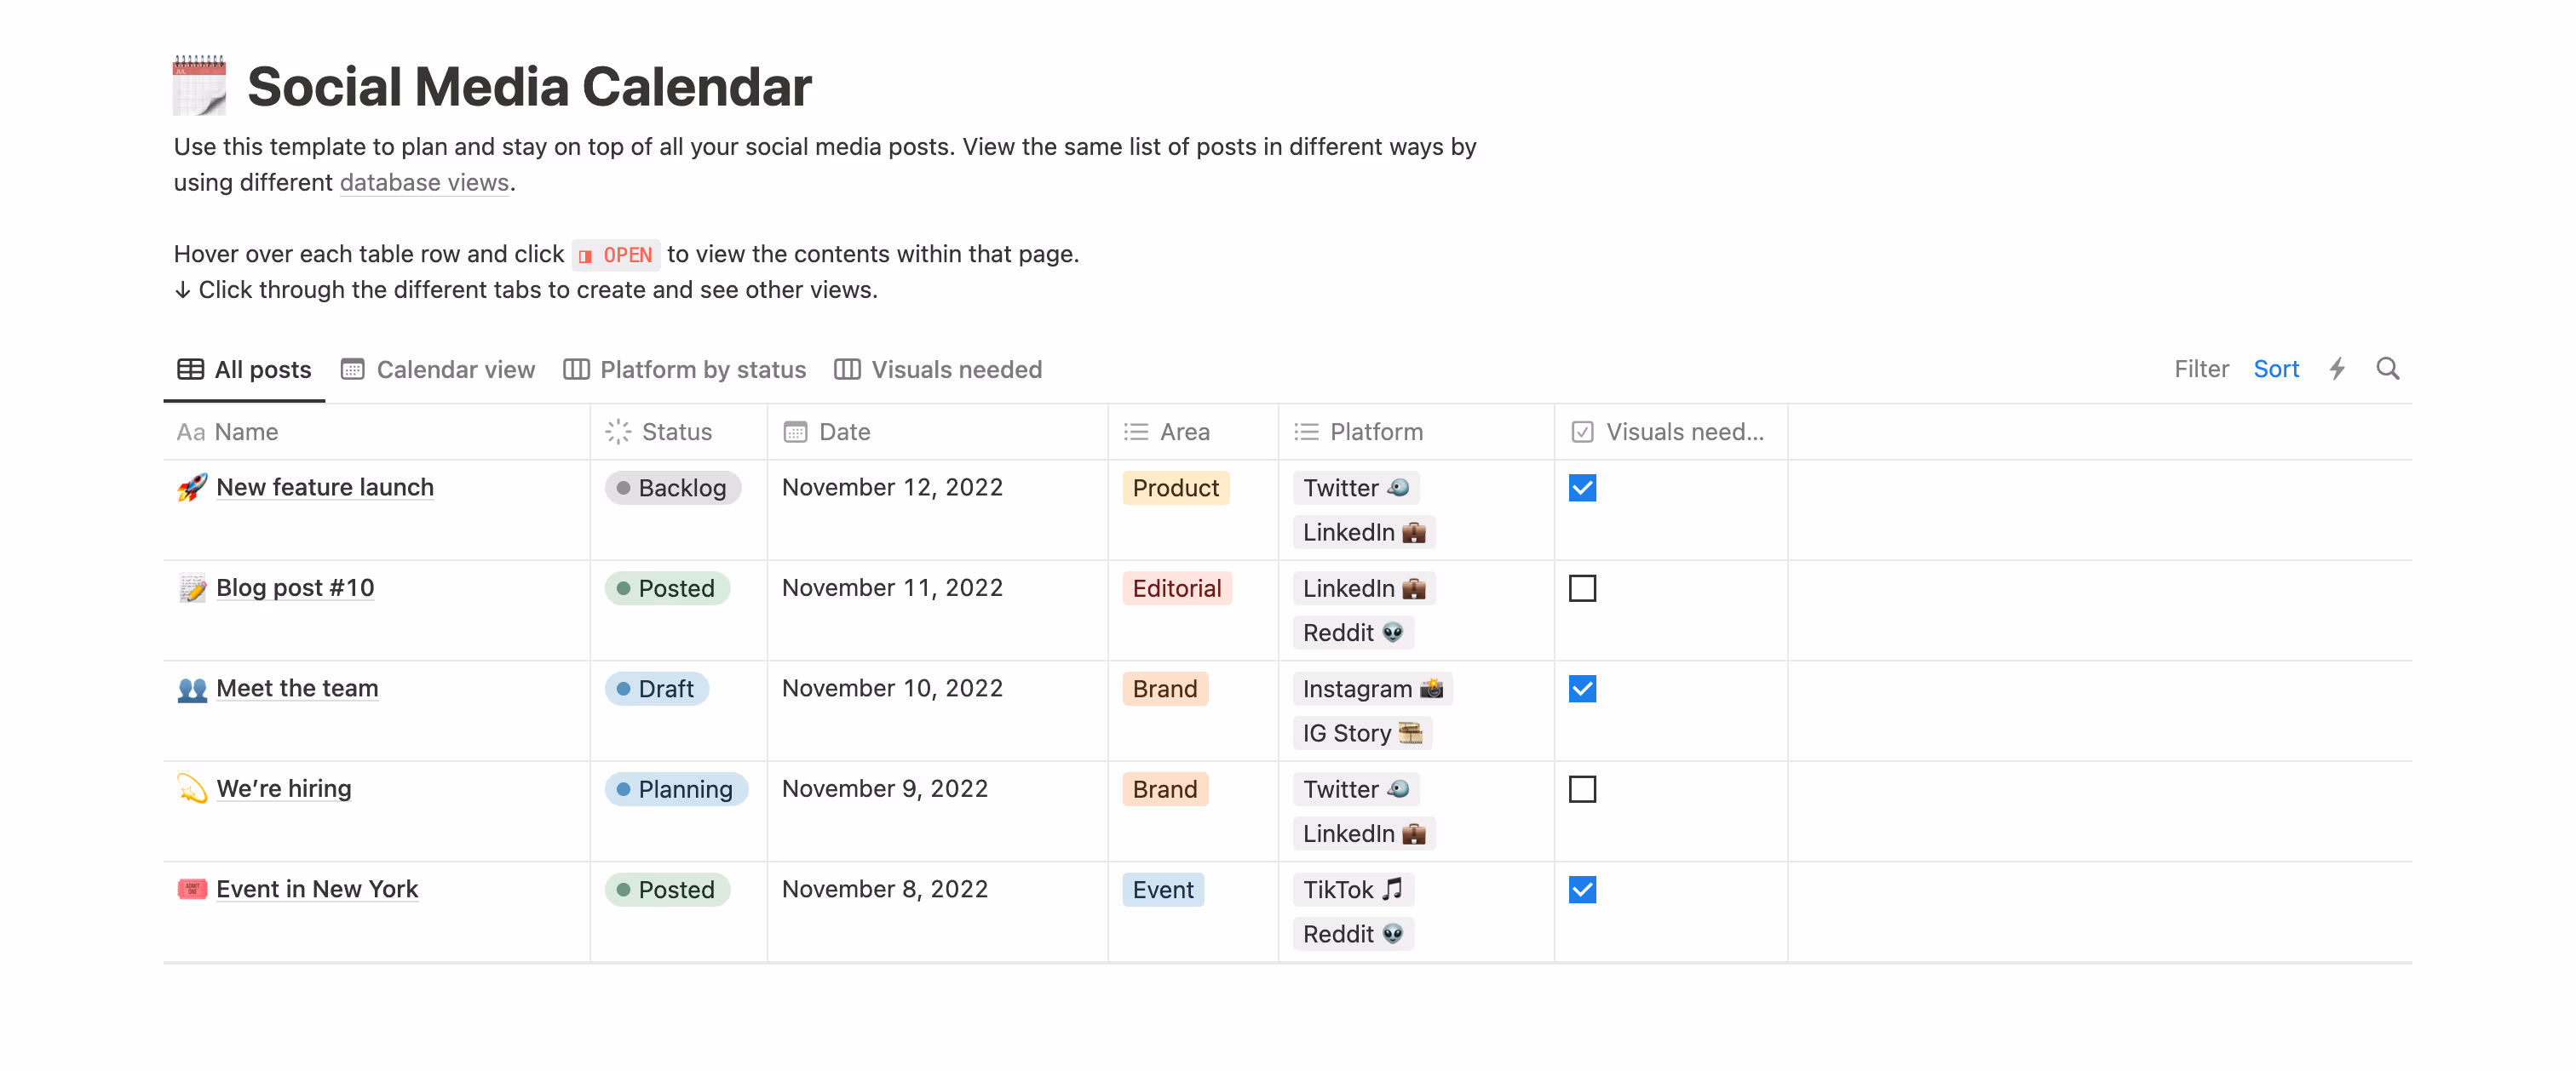
Task: Open the database views link
Action: tap(424, 183)
